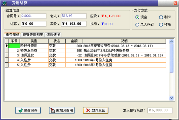The height and width of the screenshot is (120, 179).
Task: Select green highlighted 序号 cell
Action: 14,46
